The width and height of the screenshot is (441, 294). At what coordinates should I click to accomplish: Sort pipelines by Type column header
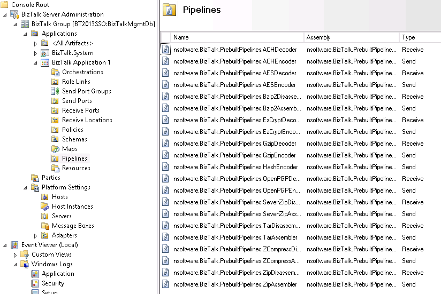[x=420, y=37]
